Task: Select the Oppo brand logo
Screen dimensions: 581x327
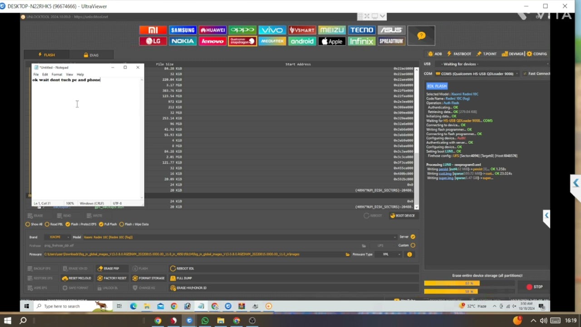Action: point(242,30)
